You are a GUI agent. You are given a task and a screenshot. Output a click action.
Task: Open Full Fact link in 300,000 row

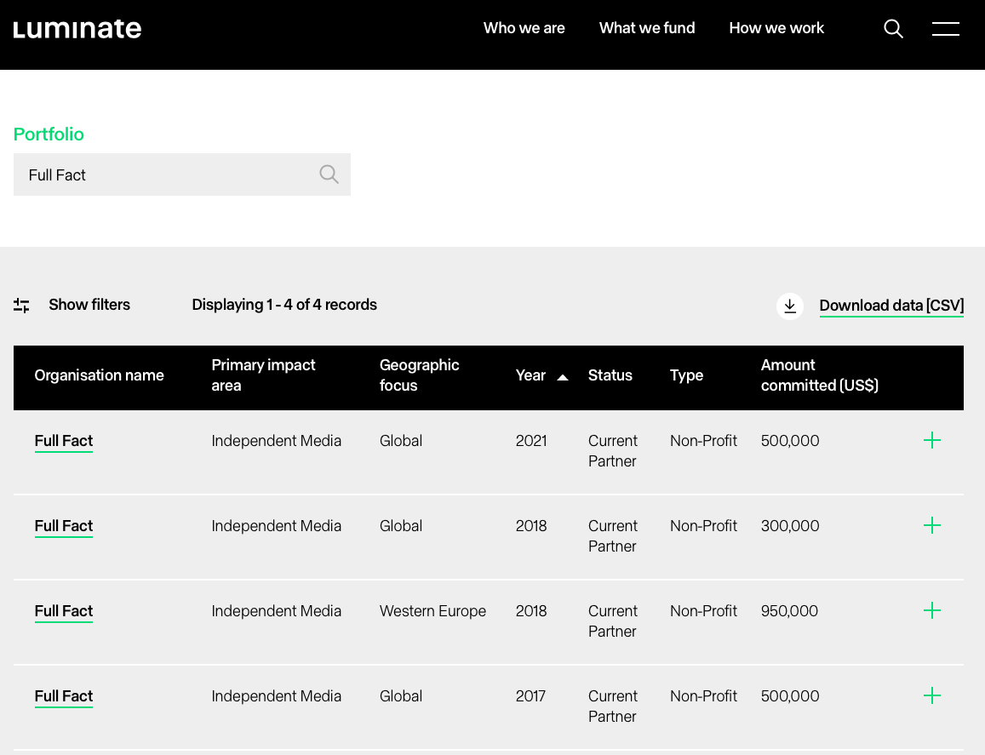coord(64,526)
